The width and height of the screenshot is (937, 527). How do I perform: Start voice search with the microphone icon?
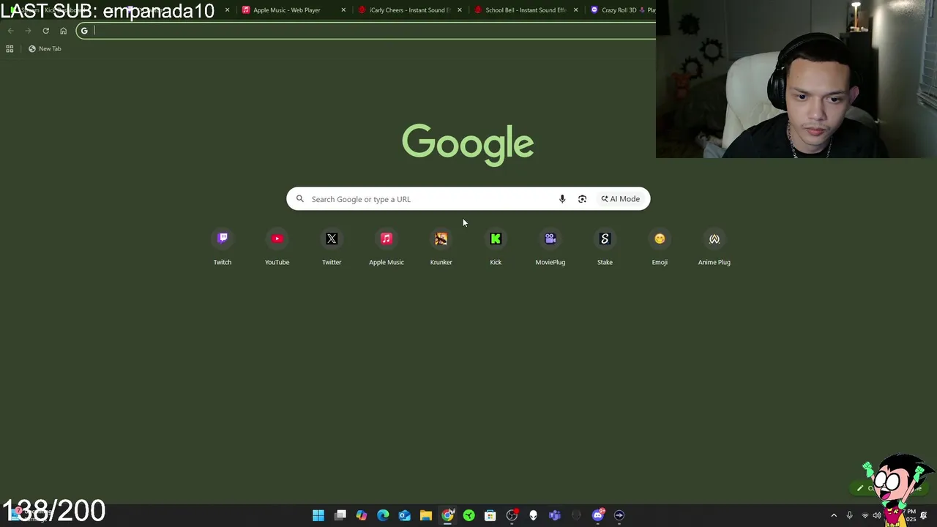coord(562,199)
